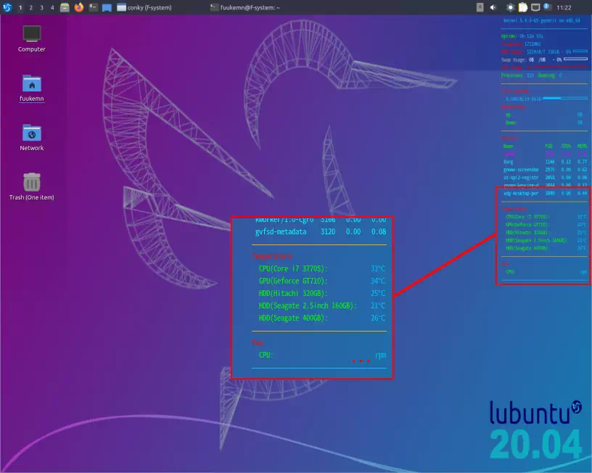This screenshot has width=592, height=473.
Task: Open the clipboard manager tray icon
Action: [x=523, y=7]
